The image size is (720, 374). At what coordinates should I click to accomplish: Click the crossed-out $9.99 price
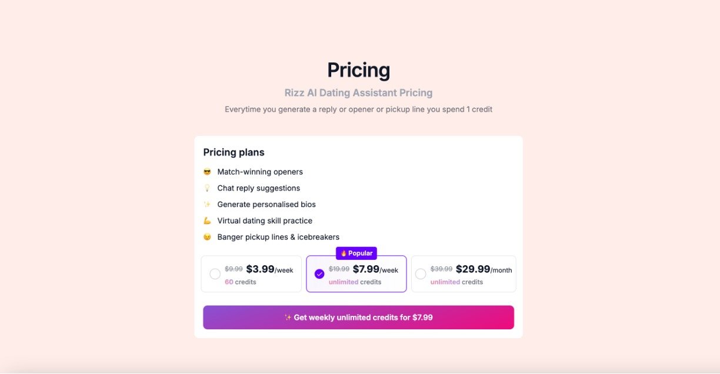[x=234, y=269]
